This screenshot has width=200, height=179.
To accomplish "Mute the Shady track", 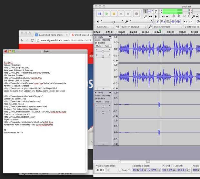I will pyautogui.click(x=99, y=46).
